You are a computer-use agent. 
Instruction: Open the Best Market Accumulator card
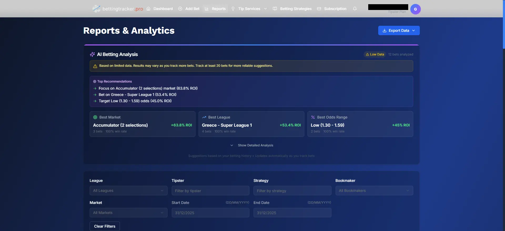point(143,124)
